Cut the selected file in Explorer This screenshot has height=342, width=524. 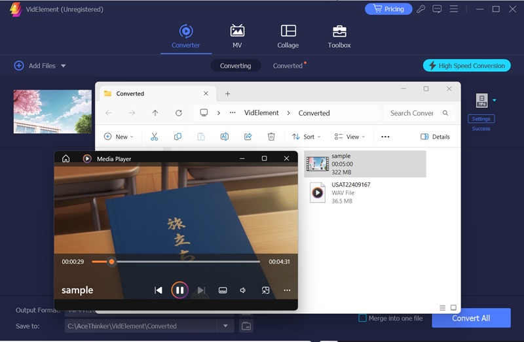point(155,137)
